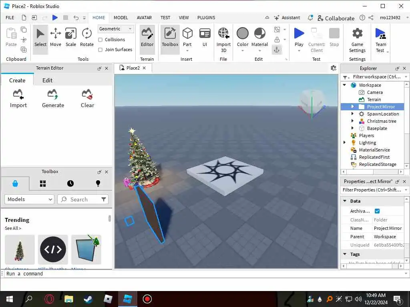Open Toolbox Creations lightbulb tab

98,183
